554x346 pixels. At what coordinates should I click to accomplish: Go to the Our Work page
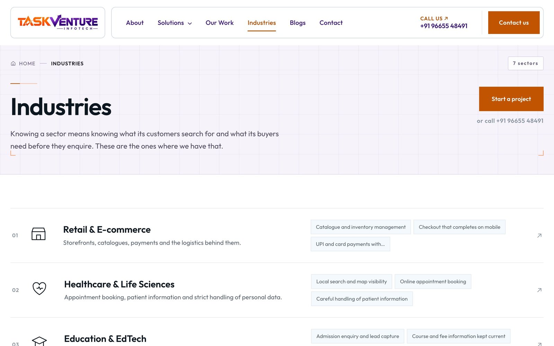[220, 22]
